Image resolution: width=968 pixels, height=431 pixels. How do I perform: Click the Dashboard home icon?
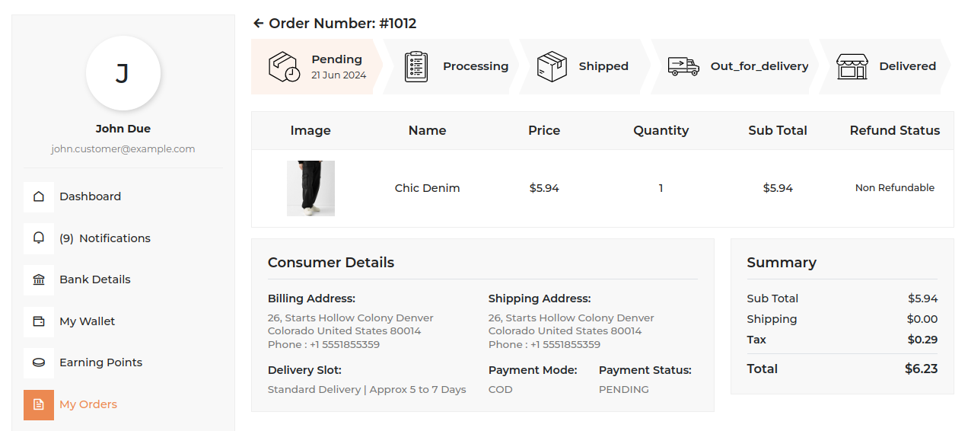click(39, 196)
